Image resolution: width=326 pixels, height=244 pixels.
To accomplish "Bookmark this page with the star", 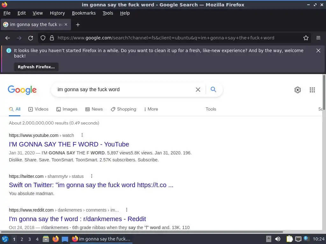I will (x=306, y=38).
